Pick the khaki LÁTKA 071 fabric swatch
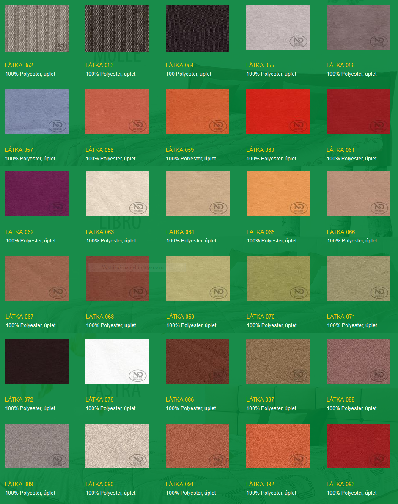The height and width of the screenshot is (504, 398). (359, 278)
